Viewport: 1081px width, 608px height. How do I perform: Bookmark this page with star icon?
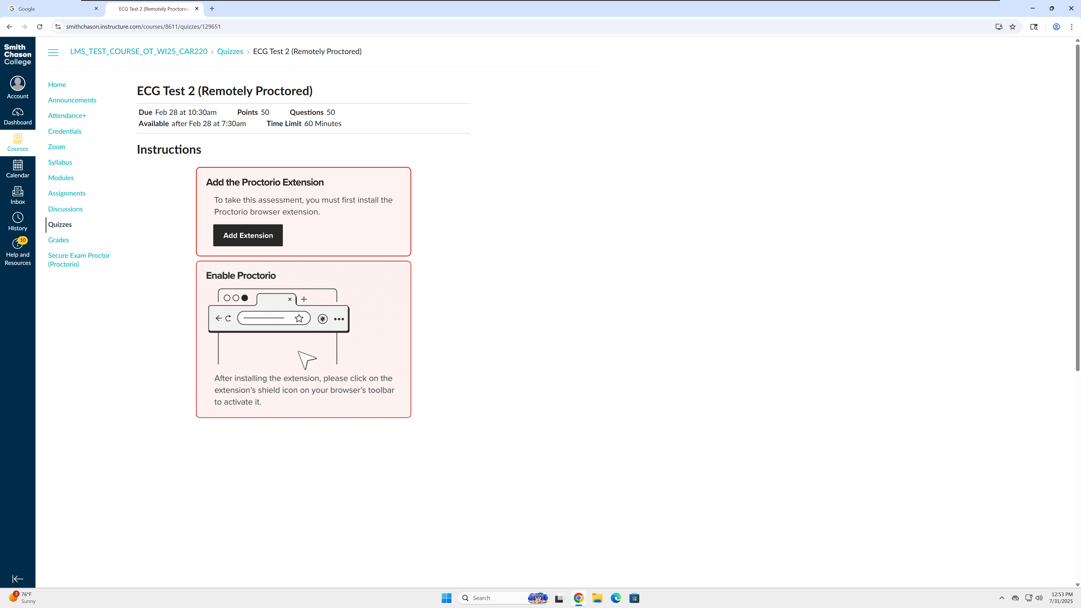click(x=1013, y=26)
